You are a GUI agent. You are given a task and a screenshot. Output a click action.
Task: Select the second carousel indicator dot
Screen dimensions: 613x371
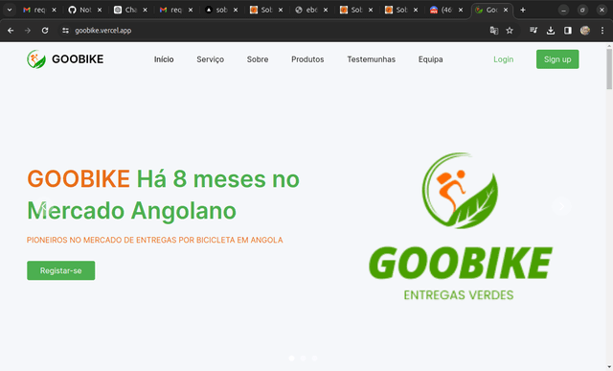pyautogui.click(x=303, y=359)
